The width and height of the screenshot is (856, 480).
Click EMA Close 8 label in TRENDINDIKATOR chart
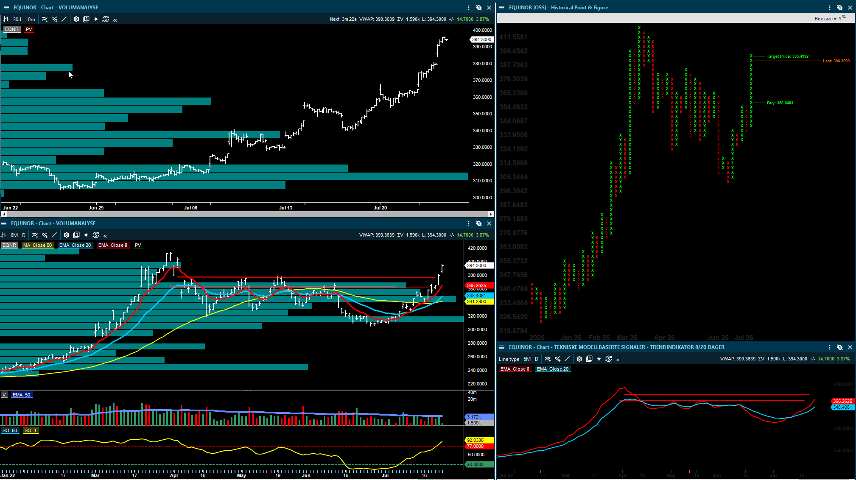tap(515, 369)
